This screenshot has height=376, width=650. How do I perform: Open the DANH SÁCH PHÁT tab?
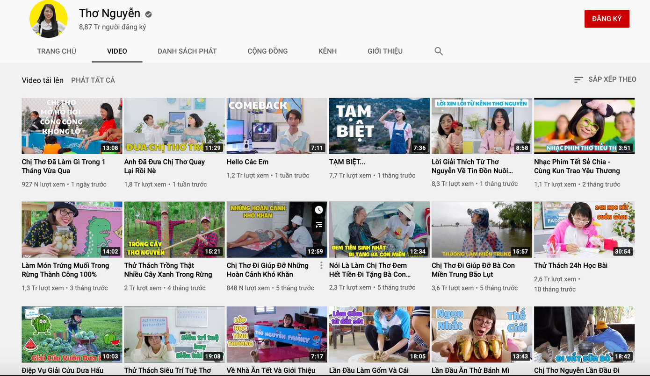click(x=187, y=51)
